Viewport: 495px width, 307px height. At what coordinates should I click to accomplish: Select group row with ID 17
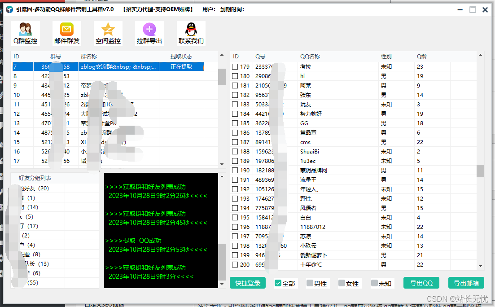click(x=108, y=161)
